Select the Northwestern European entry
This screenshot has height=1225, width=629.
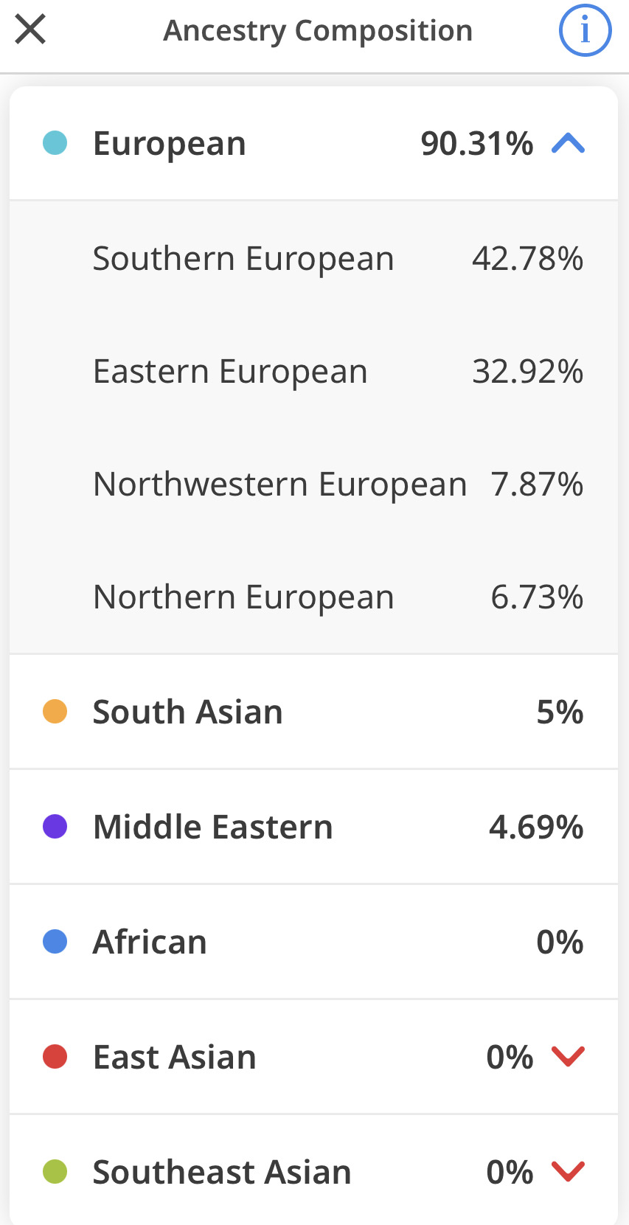(x=313, y=485)
